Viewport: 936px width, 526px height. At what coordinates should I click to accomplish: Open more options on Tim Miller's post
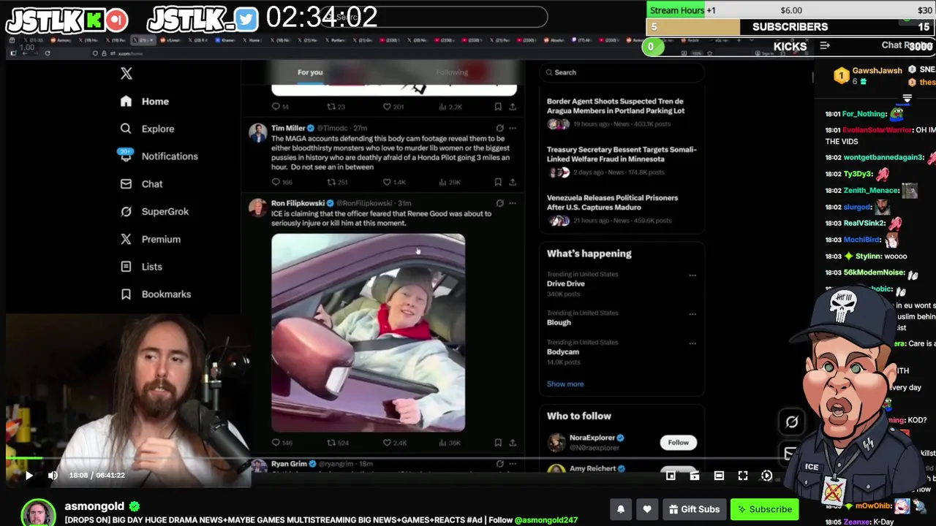[513, 128]
